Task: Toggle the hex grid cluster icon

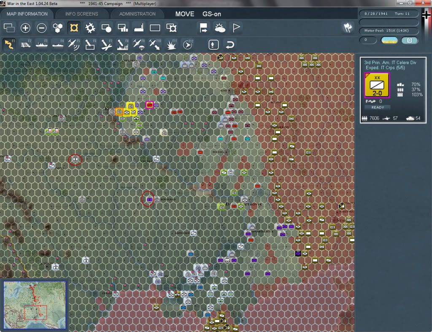Action: click(x=57, y=28)
